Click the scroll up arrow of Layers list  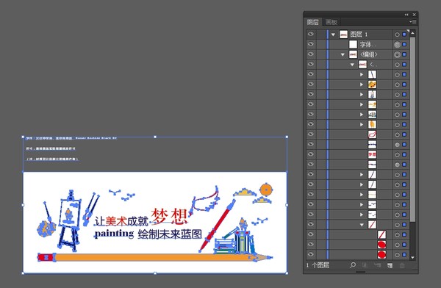point(412,33)
